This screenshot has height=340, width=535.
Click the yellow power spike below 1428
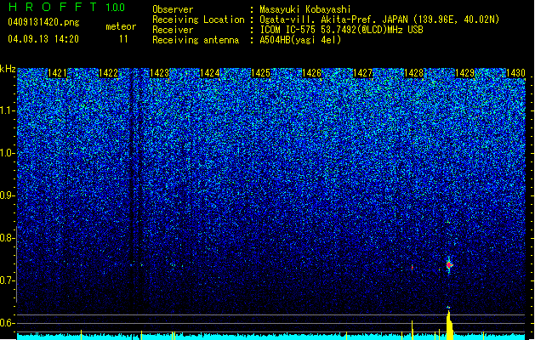[x=413, y=330]
